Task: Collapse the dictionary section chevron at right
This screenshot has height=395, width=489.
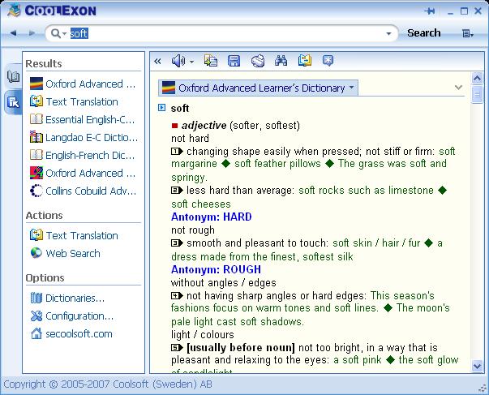Action: [x=458, y=88]
